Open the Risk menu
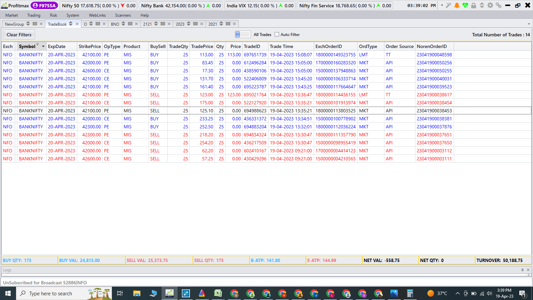This screenshot has width=533, height=300. [54, 15]
